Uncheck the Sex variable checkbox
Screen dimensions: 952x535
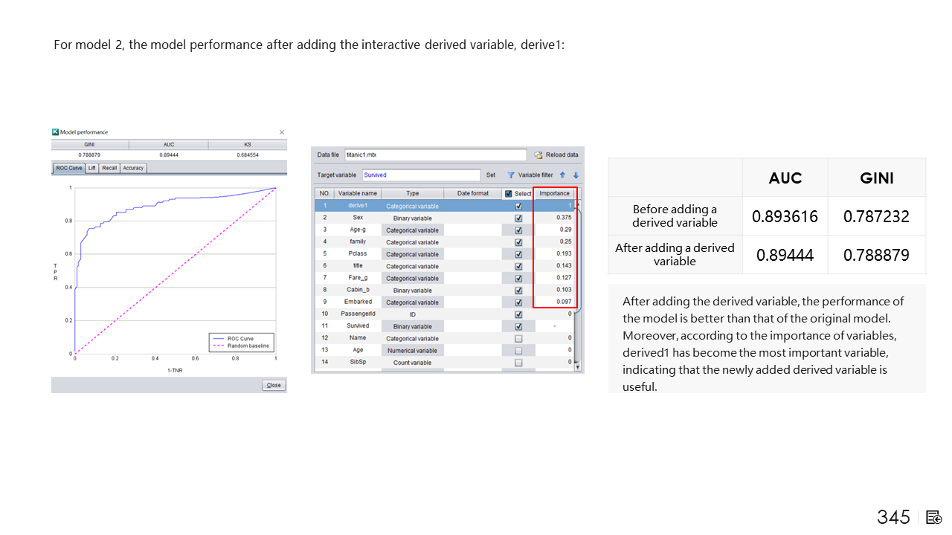point(518,218)
